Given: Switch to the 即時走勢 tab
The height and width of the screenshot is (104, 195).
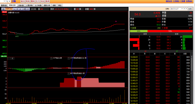Looking at the screenshot, I should [x=12, y=5].
